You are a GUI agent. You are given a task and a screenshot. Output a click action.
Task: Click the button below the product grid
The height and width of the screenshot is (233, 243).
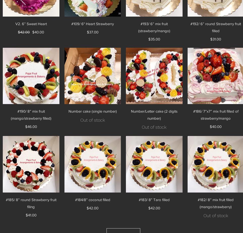point(123,230)
